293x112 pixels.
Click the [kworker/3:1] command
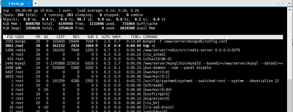(156, 77)
